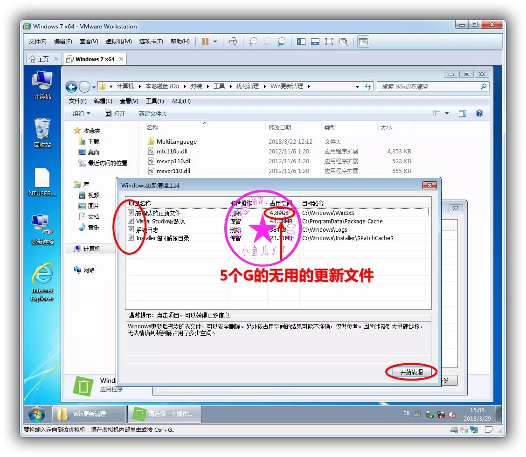Uncheck the Visual Studio安装源 checkbox

[x=131, y=222]
